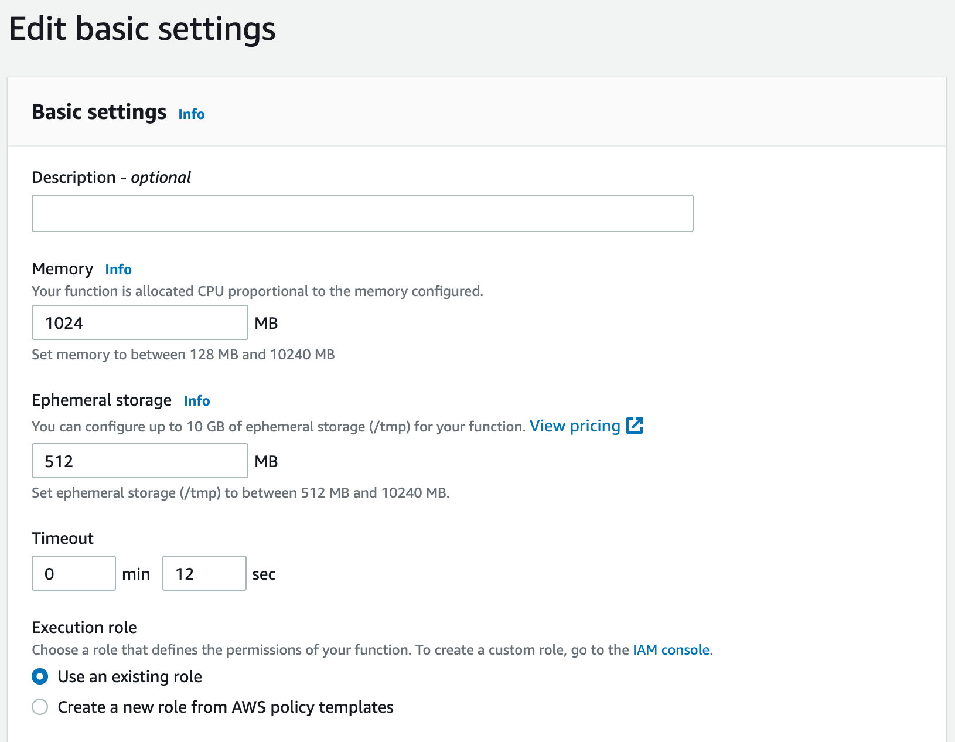Focus the Memory field showing 1024
955x742 pixels.
pyautogui.click(x=139, y=322)
